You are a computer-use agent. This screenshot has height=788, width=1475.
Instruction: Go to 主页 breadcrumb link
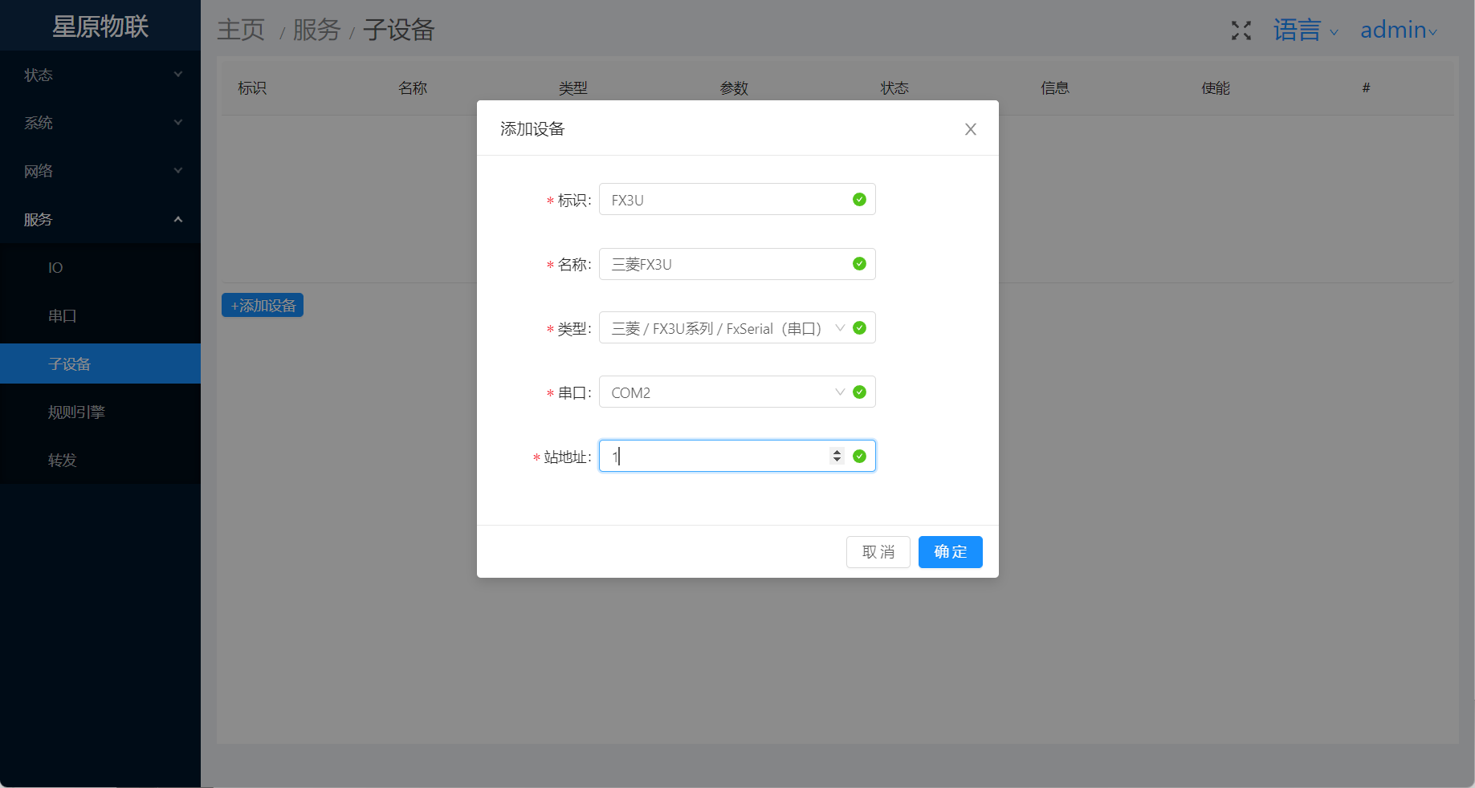point(241,30)
